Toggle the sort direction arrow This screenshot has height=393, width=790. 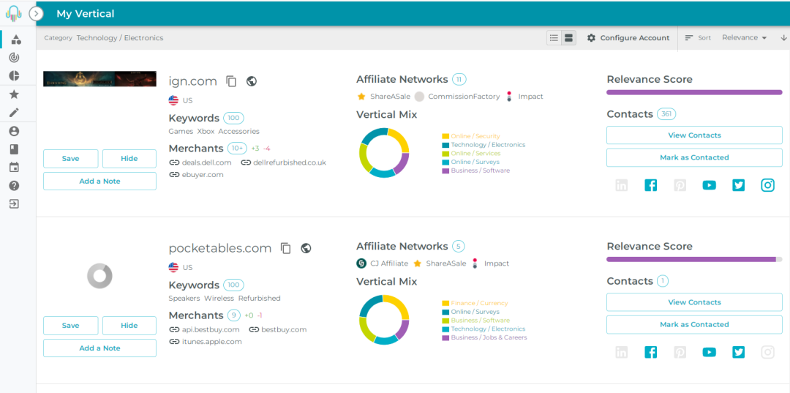click(783, 38)
